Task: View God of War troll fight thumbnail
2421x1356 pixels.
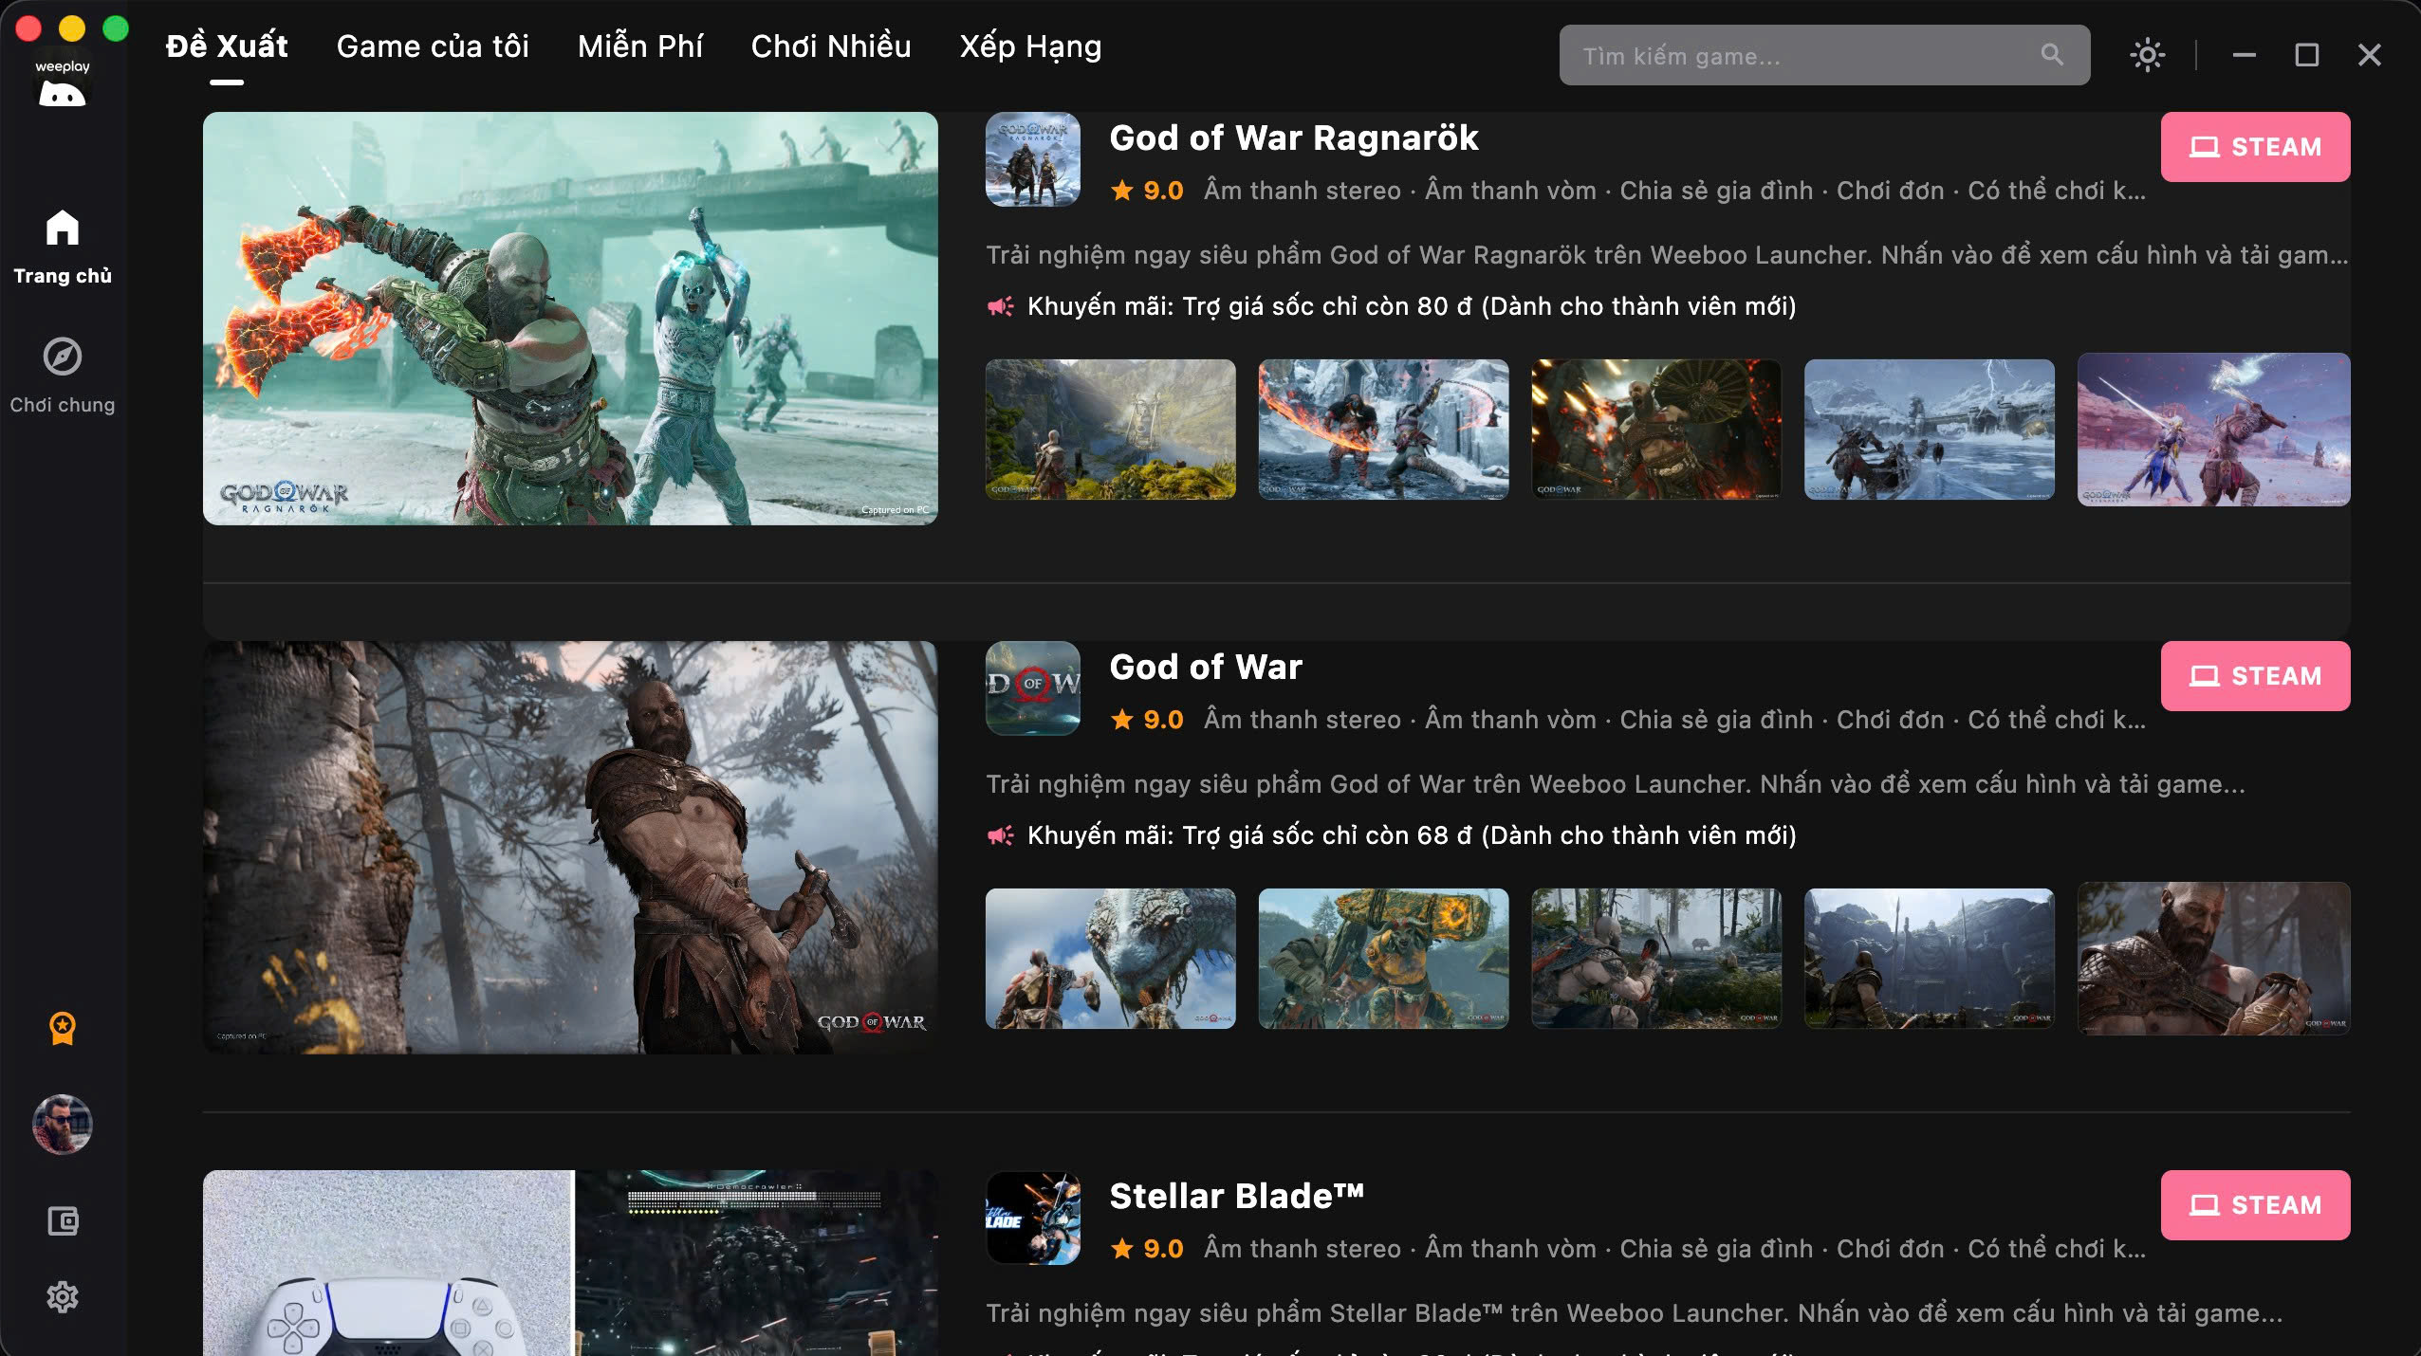Action: point(1383,959)
